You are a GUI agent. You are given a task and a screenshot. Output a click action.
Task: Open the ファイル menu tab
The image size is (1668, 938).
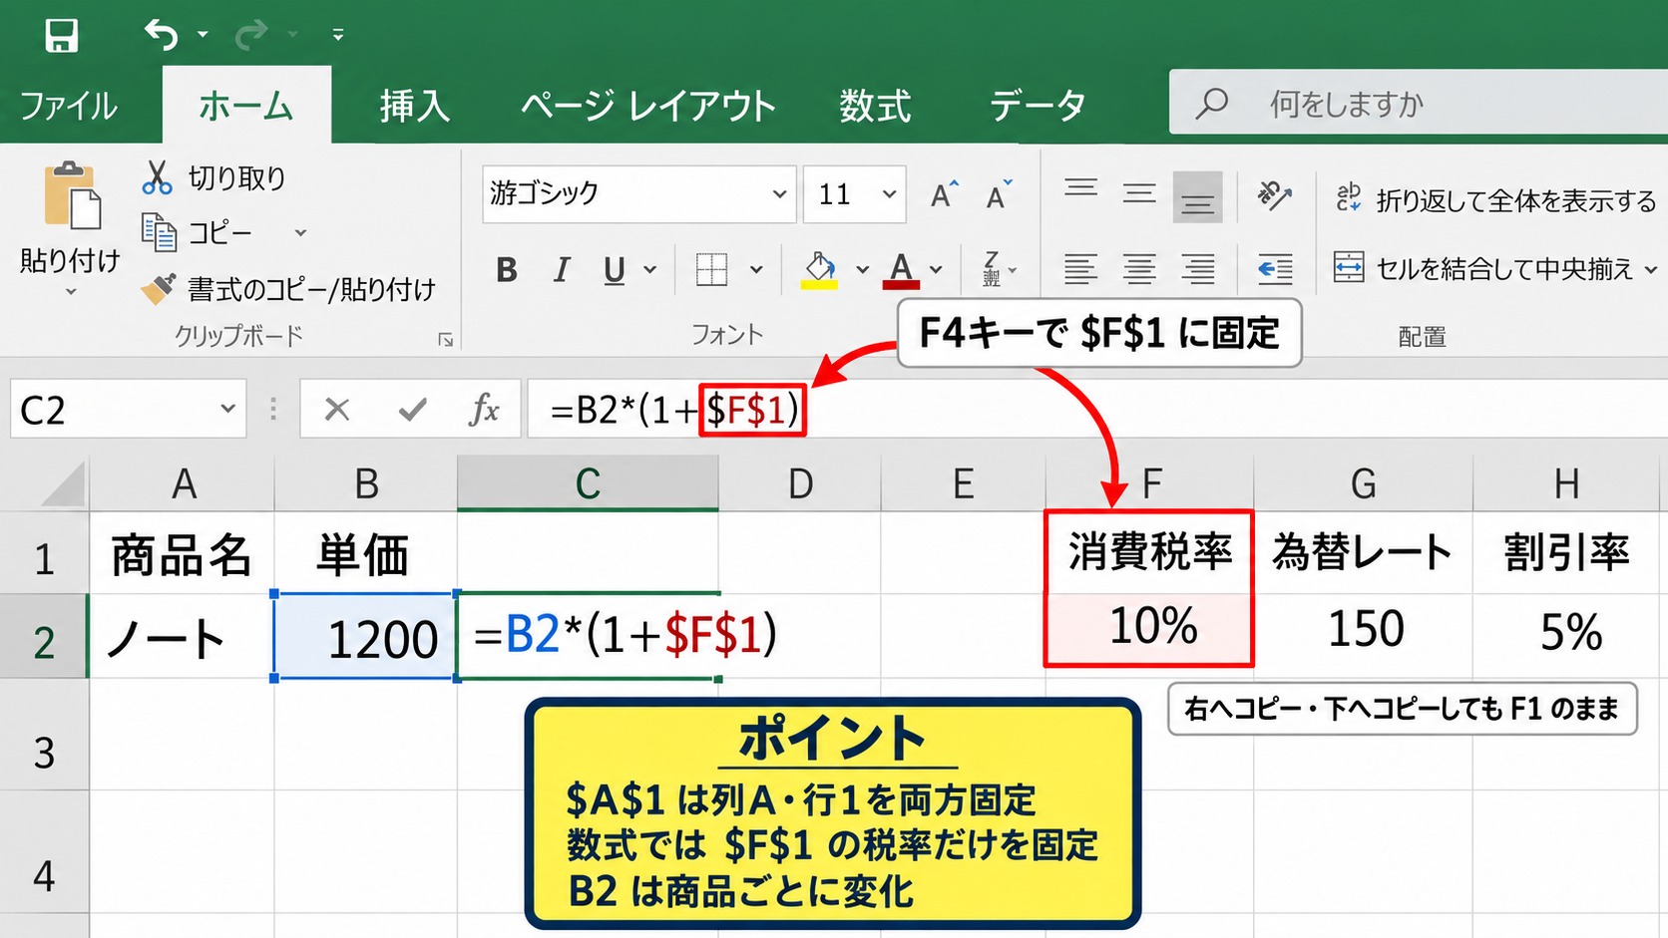click(x=69, y=106)
